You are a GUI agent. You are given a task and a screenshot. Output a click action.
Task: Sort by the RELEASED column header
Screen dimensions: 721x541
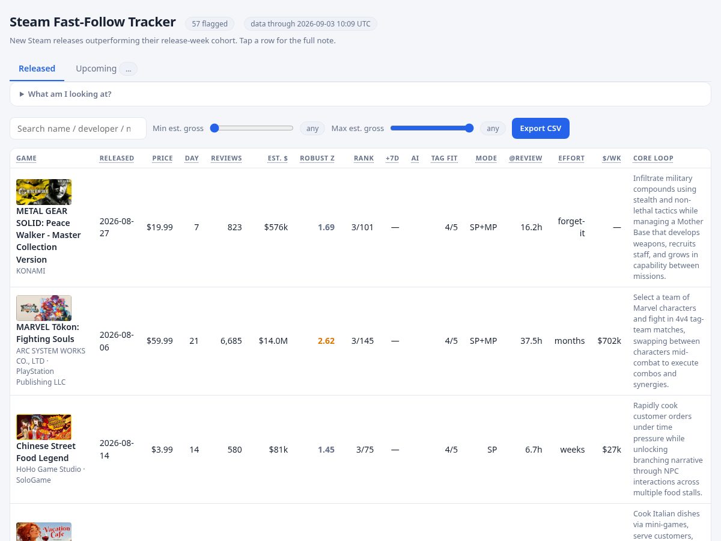[117, 158]
